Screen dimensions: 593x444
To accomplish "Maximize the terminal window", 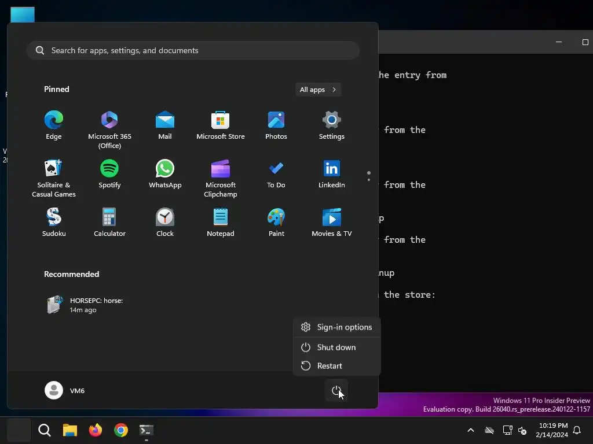I will (x=585, y=42).
